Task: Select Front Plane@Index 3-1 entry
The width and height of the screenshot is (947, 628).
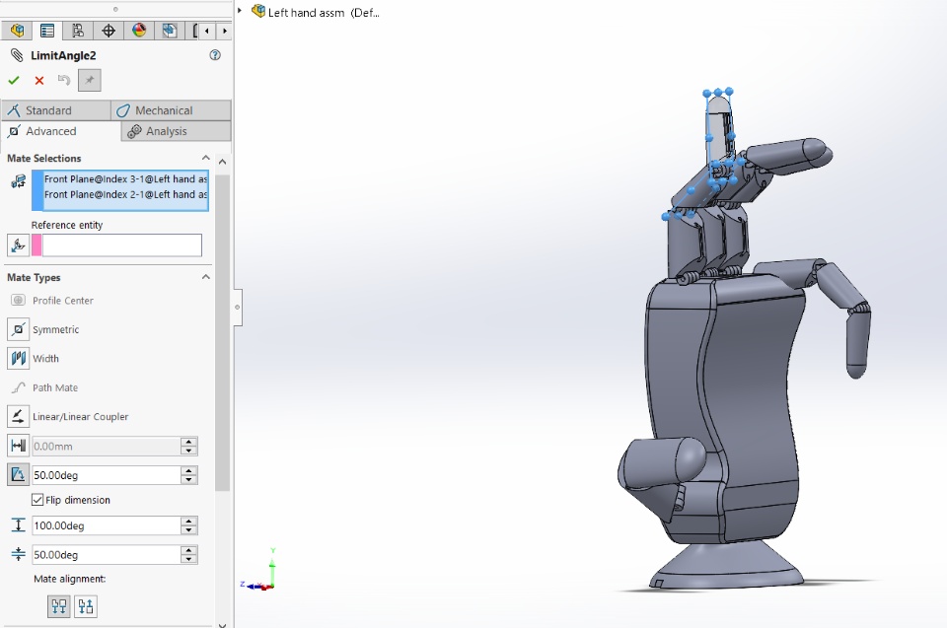Action: (125, 178)
